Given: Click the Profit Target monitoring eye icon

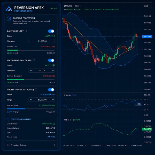Looking at the screenshot, I should click(x=53, y=95).
